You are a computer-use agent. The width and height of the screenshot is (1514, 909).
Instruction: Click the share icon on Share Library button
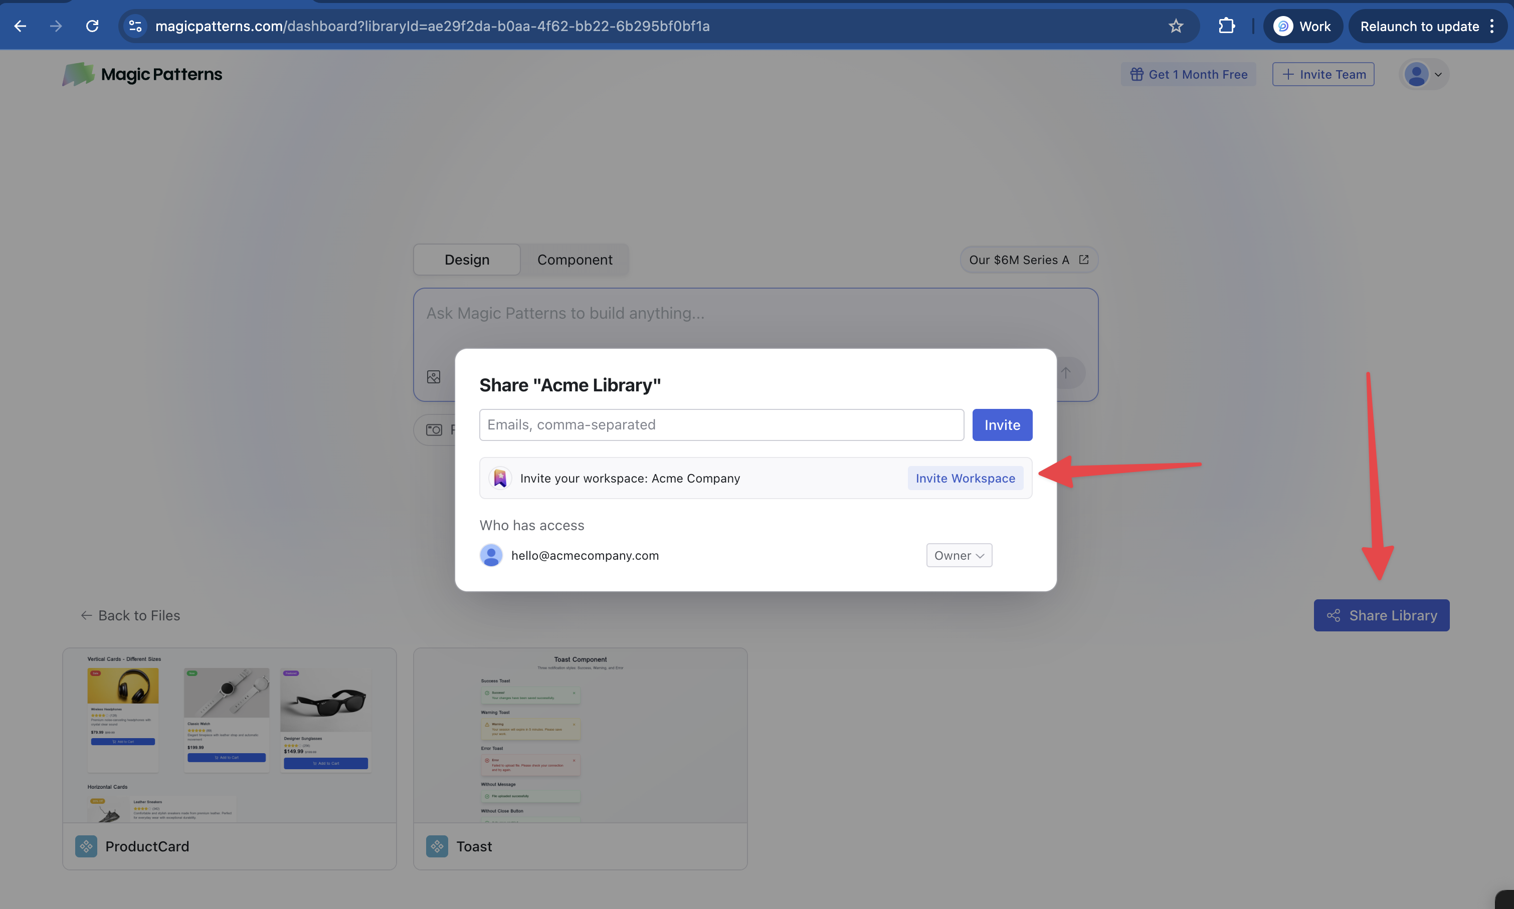(x=1334, y=615)
